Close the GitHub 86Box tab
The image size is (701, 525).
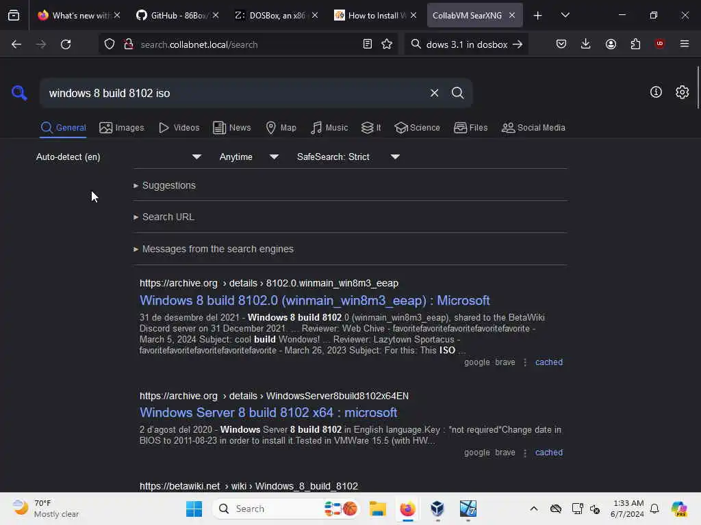[x=216, y=15]
